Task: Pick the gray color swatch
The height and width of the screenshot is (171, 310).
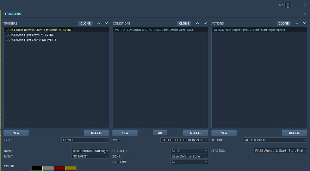Action: (x=48, y=168)
